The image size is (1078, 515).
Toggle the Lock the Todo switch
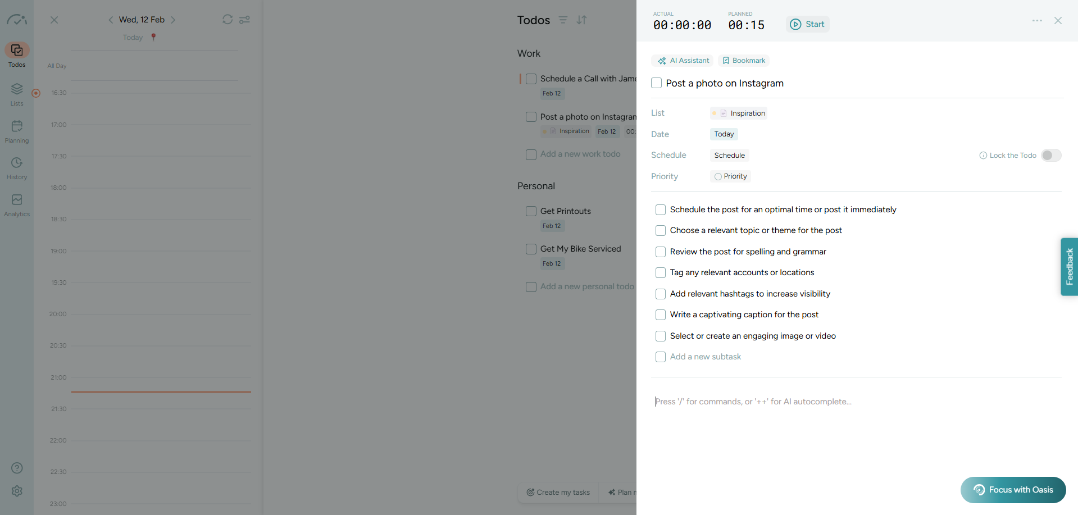[x=1051, y=156]
